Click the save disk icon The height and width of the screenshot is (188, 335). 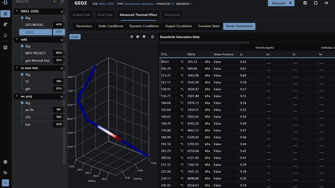tap(305, 3)
